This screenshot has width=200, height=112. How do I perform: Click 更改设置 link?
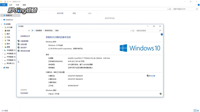pyautogui.click(x=152, y=76)
